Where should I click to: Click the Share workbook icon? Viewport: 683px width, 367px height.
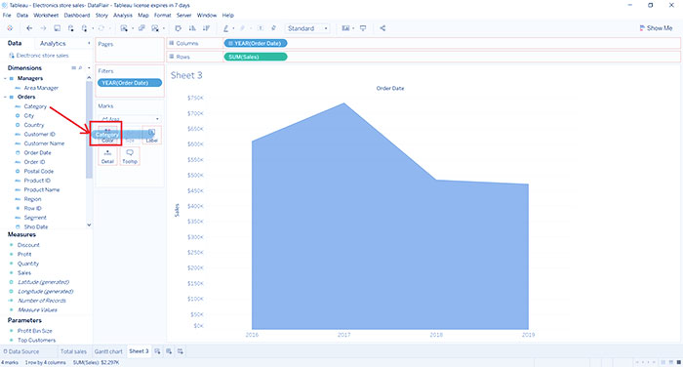coord(382,28)
